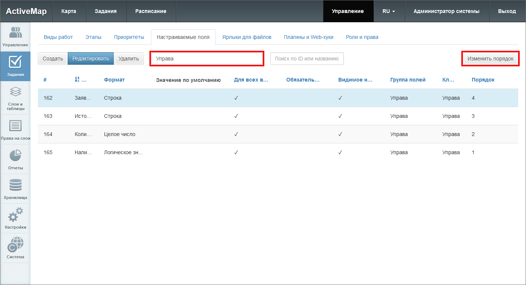Select the Задания checkmark sidebar icon
The width and height of the screenshot is (526, 285).
click(15, 66)
